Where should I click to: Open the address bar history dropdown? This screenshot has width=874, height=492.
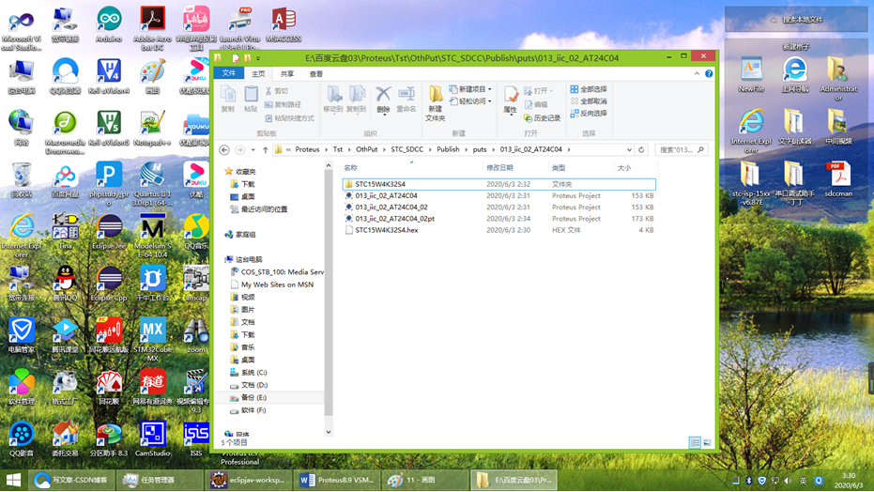click(629, 149)
